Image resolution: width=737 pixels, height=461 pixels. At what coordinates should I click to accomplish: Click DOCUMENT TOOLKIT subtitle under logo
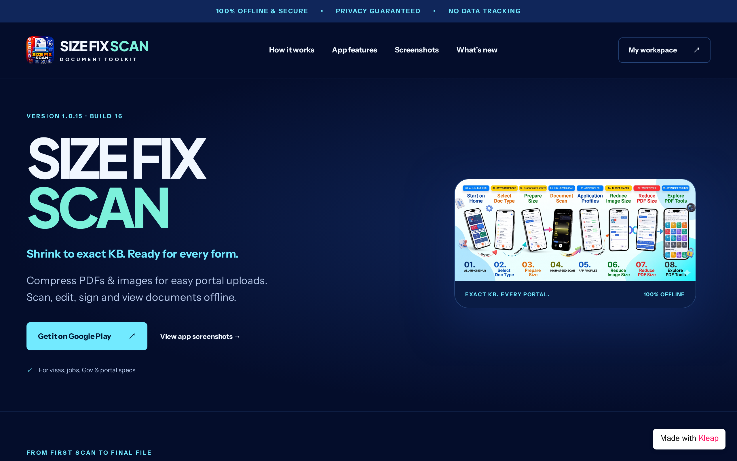point(98,59)
